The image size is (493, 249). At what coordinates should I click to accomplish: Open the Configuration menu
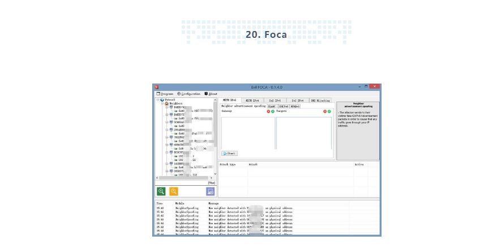[190, 94]
